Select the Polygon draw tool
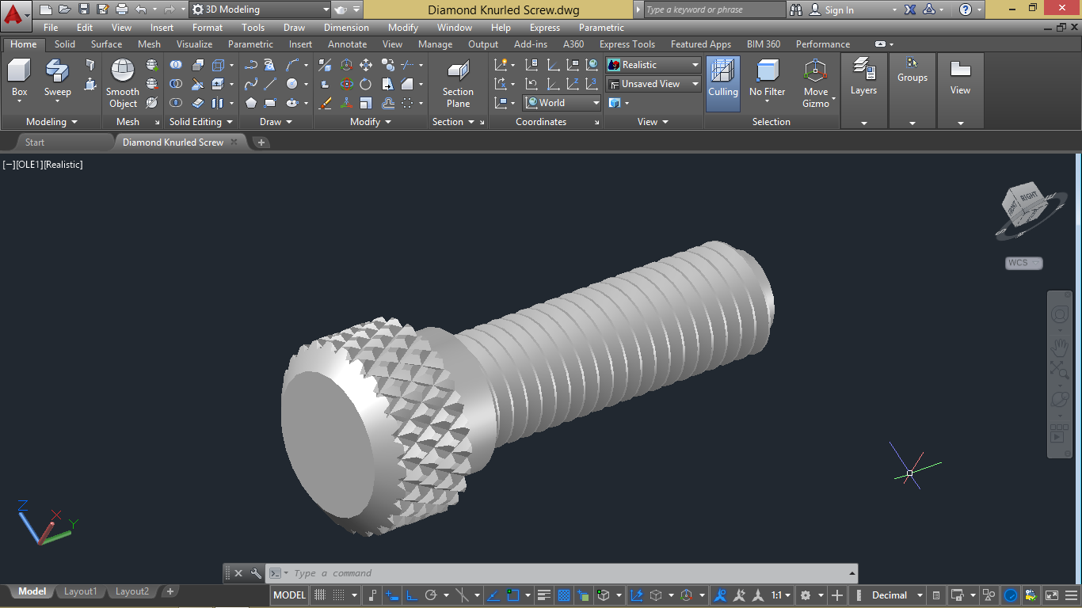Image resolution: width=1082 pixels, height=608 pixels. point(251,103)
